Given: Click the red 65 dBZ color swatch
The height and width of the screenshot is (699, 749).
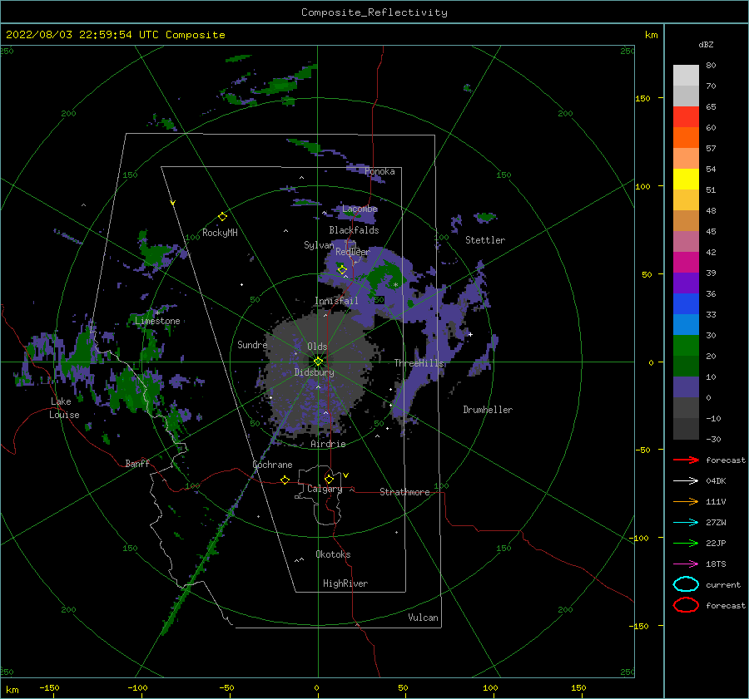Looking at the screenshot, I should 686,117.
